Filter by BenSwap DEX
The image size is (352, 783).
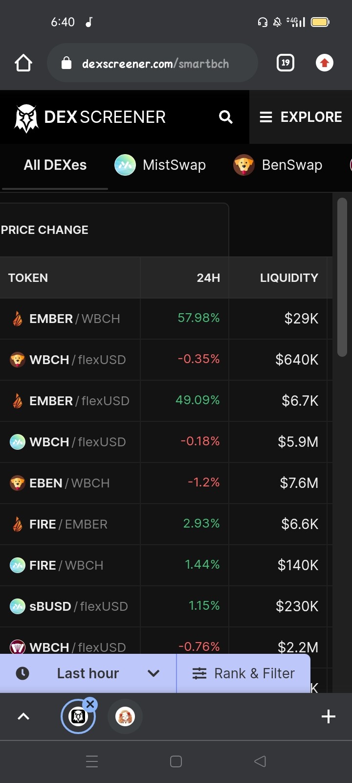tap(278, 165)
